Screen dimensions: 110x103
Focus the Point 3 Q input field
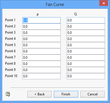coord(86,33)
